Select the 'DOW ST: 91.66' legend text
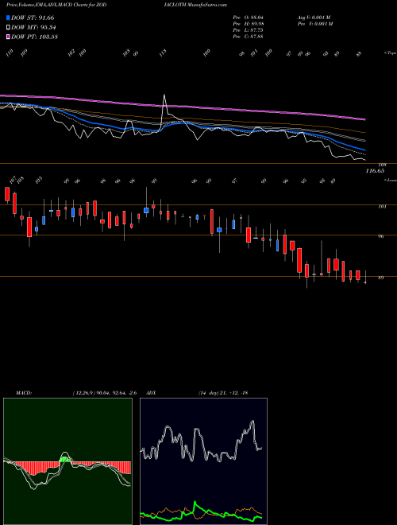The width and height of the screenshot is (397, 525). click(33, 17)
